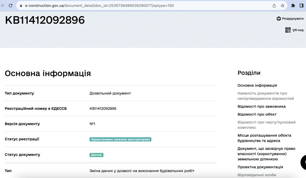The width and height of the screenshot is (306, 178).
Task: Click the Роздрукувати print button
Action: [x=293, y=19]
